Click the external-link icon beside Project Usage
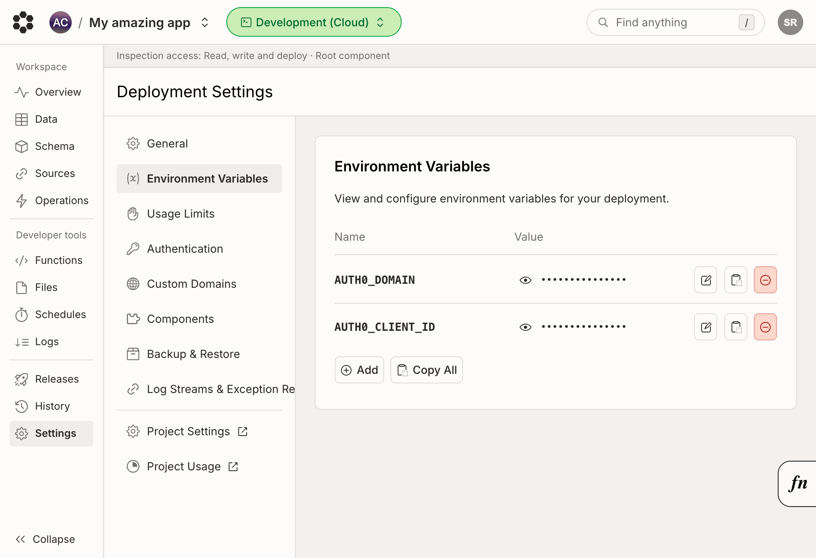 pos(233,467)
